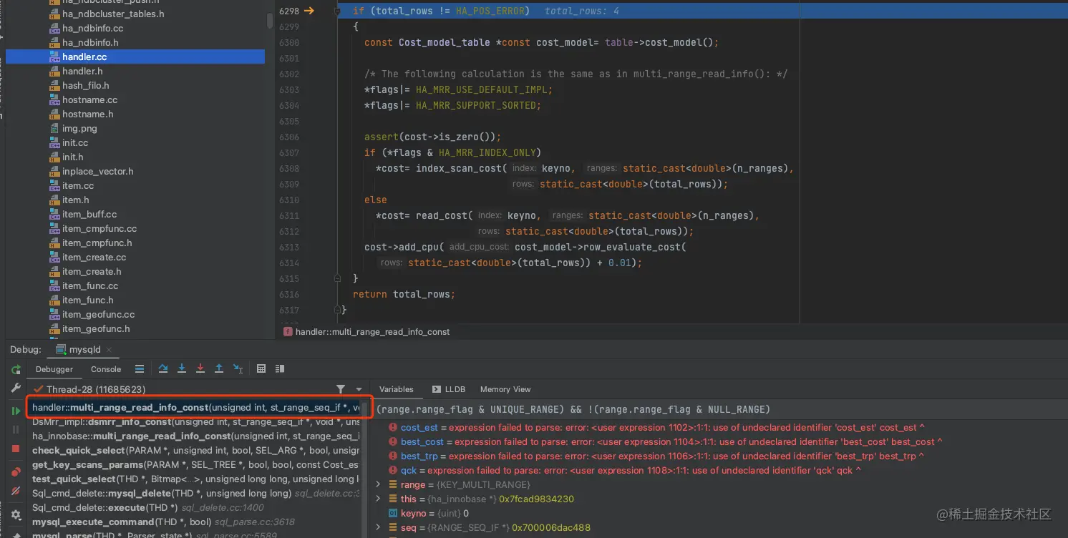Image resolution: width=1068 pixels, height=538 pixels.
Task: Click error icon beside cost_est watch
Action: pyautogui.click(x=393, y=427)
